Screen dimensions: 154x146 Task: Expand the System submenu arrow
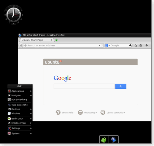(31, 134)
